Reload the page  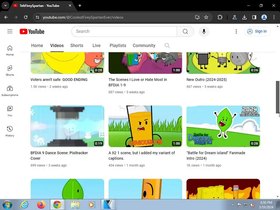(x=26, y=17)
